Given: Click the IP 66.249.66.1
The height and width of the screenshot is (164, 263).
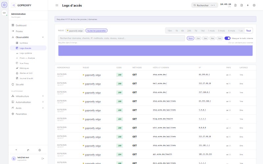Looking at the screenshot, I should tap(204, 75).
